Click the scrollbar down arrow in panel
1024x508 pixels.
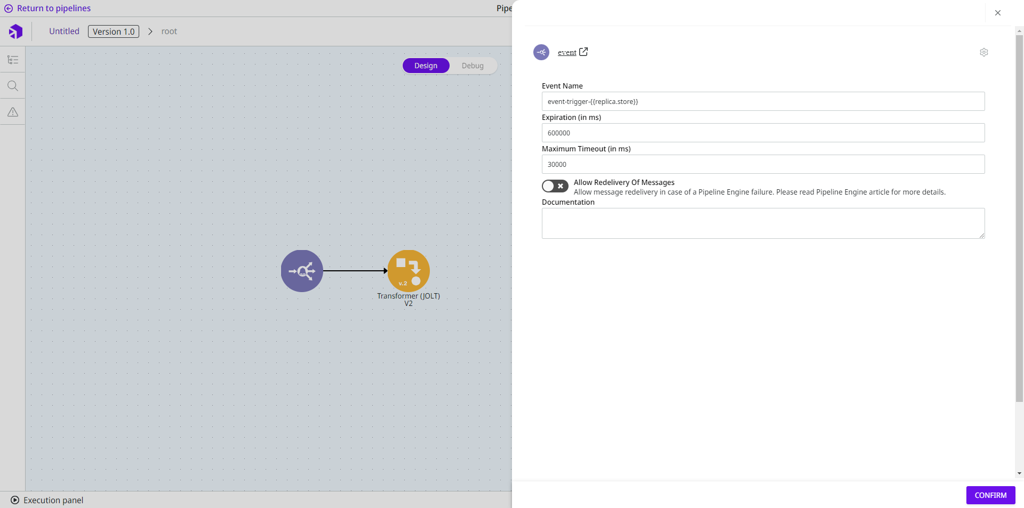point(1019,473)
